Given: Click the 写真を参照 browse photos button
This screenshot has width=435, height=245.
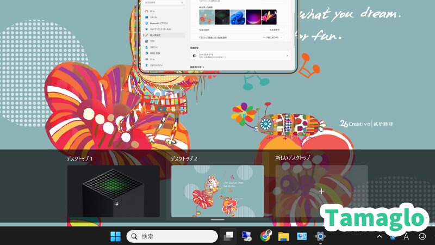Looking at the screenshot, I should [x=274, y=30].
